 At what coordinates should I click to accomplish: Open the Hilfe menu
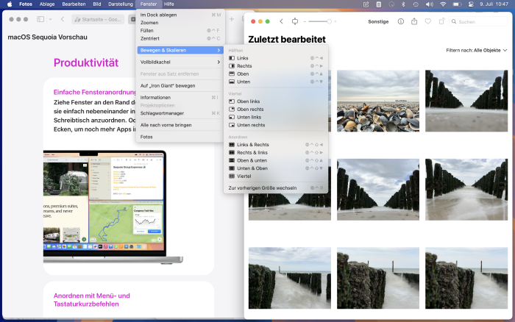click(x=168, y=4)
